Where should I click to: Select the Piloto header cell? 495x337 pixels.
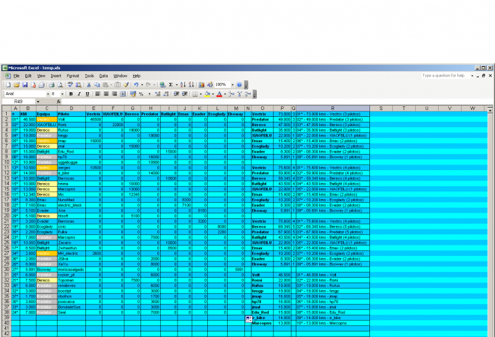[71, 114]
